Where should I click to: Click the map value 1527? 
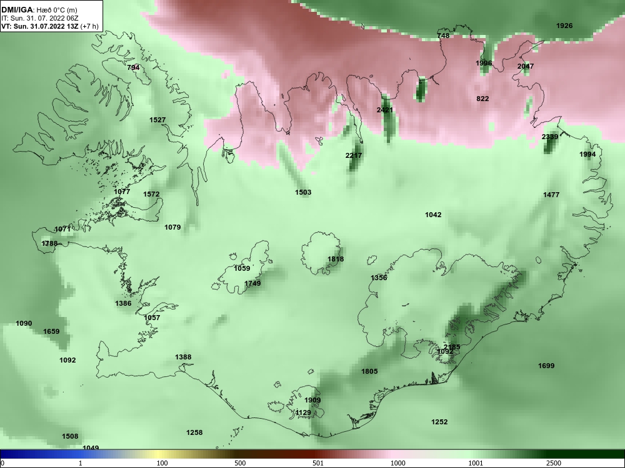point(157,120)
